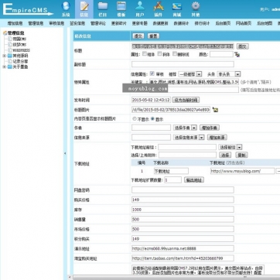Open 管理信息 in the submenu bar

(36, 23)
